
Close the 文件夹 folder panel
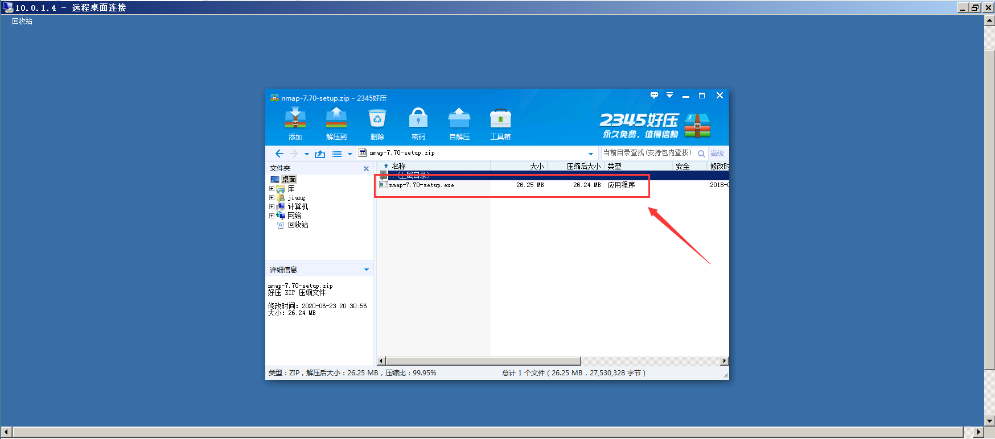pyautogui.click(x=366, y=168)
